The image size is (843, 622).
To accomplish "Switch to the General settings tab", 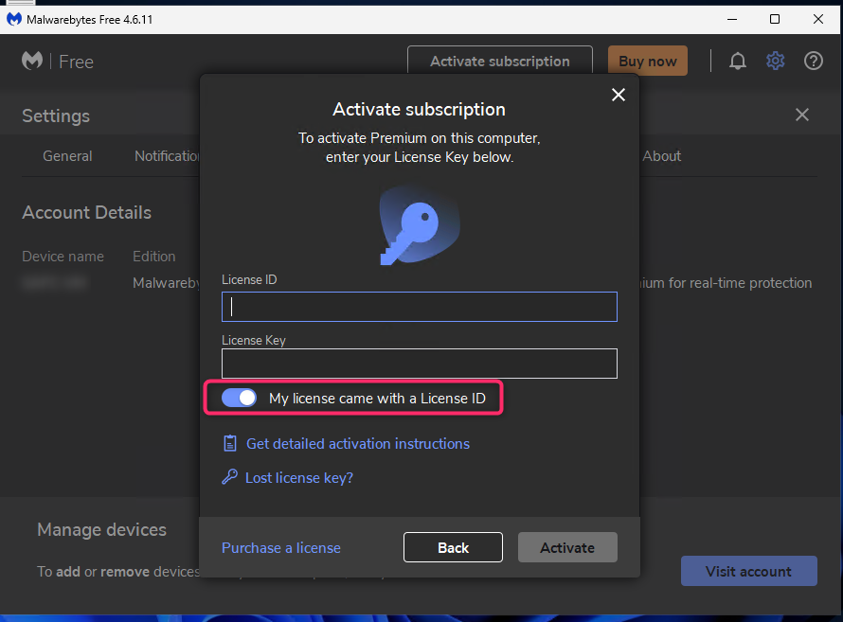I will pyautogui.click(x=68, y=156).
